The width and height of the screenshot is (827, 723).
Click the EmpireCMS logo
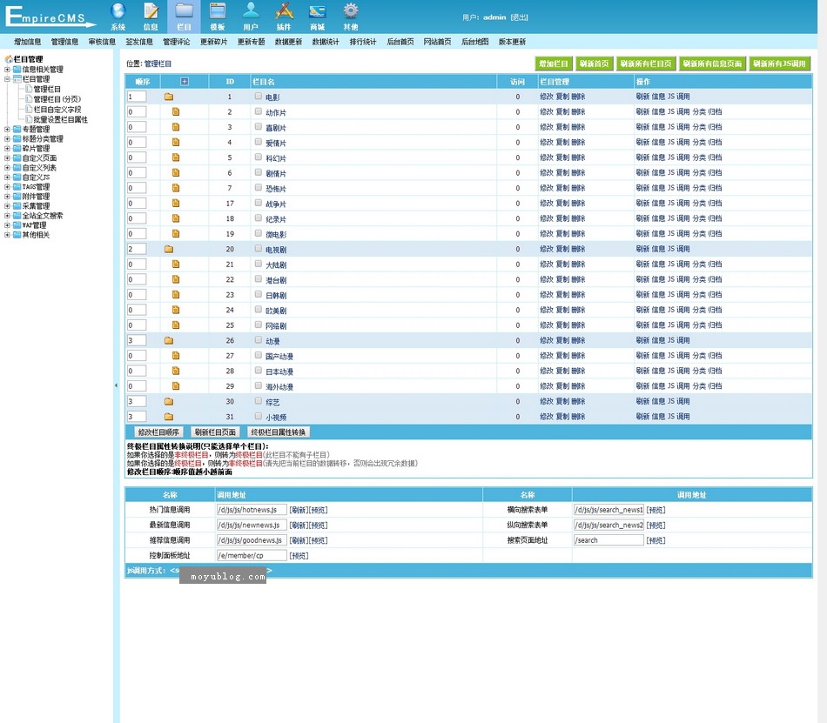50,17
